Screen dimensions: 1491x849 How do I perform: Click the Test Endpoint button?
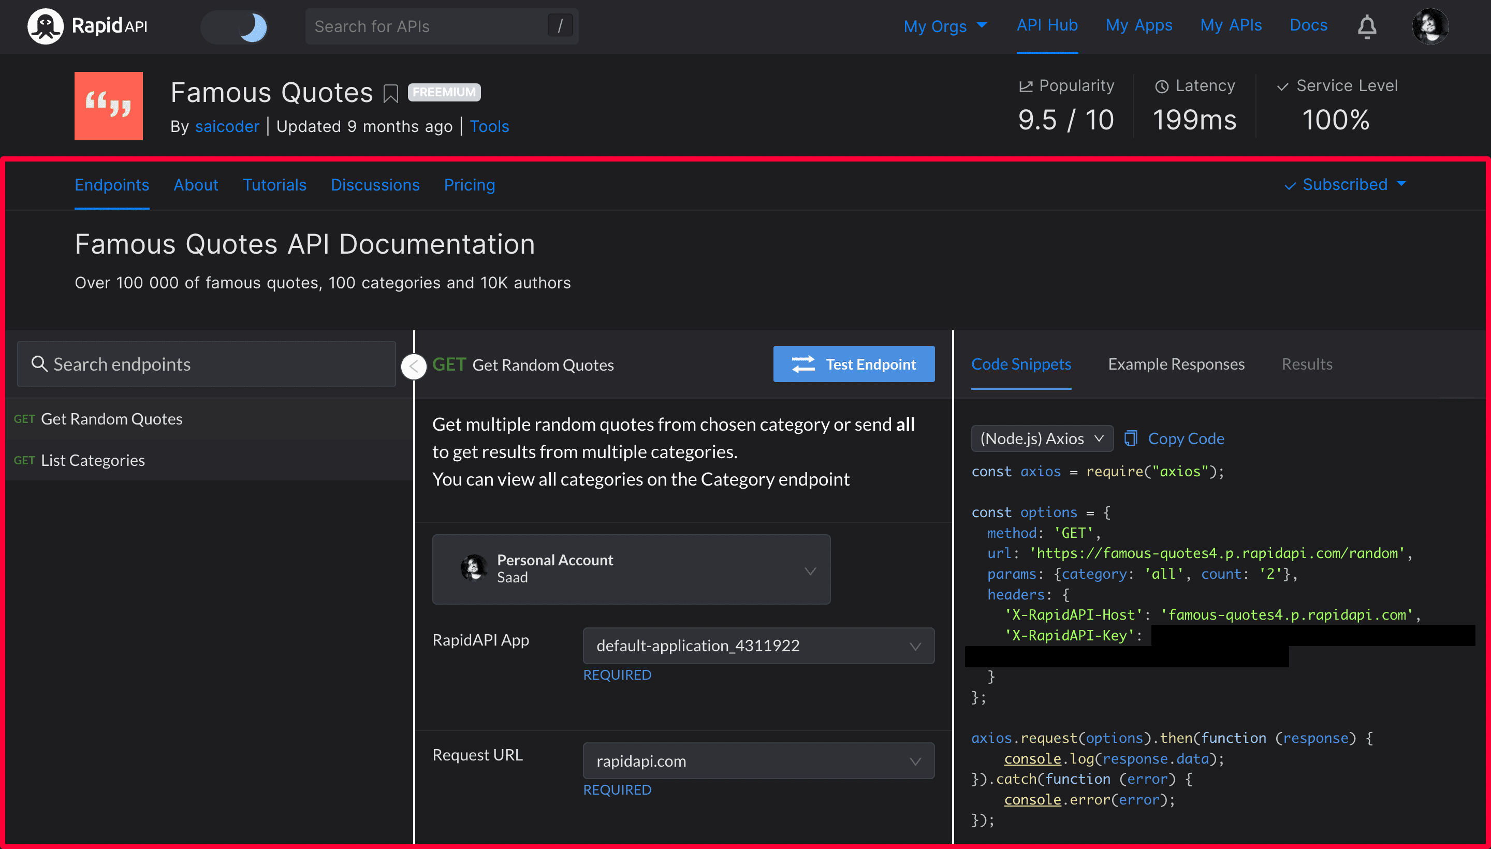coord(855,363)
